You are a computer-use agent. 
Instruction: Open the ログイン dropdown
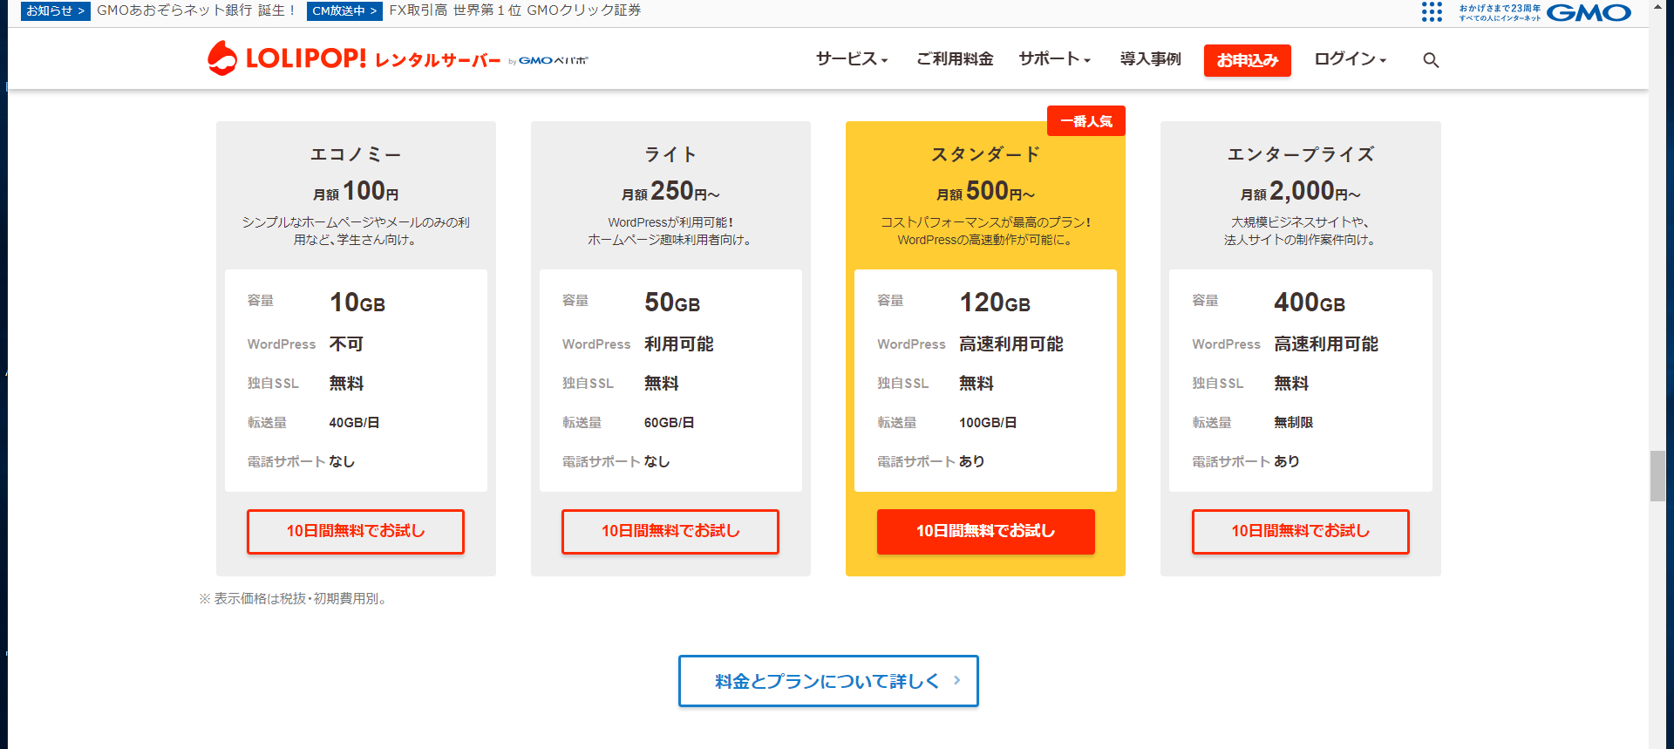click(x=1350, y=59)
